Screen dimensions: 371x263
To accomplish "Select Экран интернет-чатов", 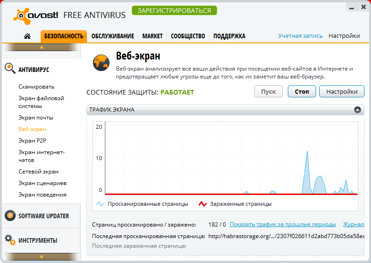I will [x=42, y=156].
